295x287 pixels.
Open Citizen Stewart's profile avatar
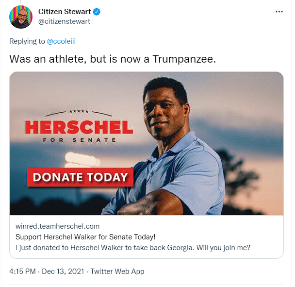click(x=21, y=17)
